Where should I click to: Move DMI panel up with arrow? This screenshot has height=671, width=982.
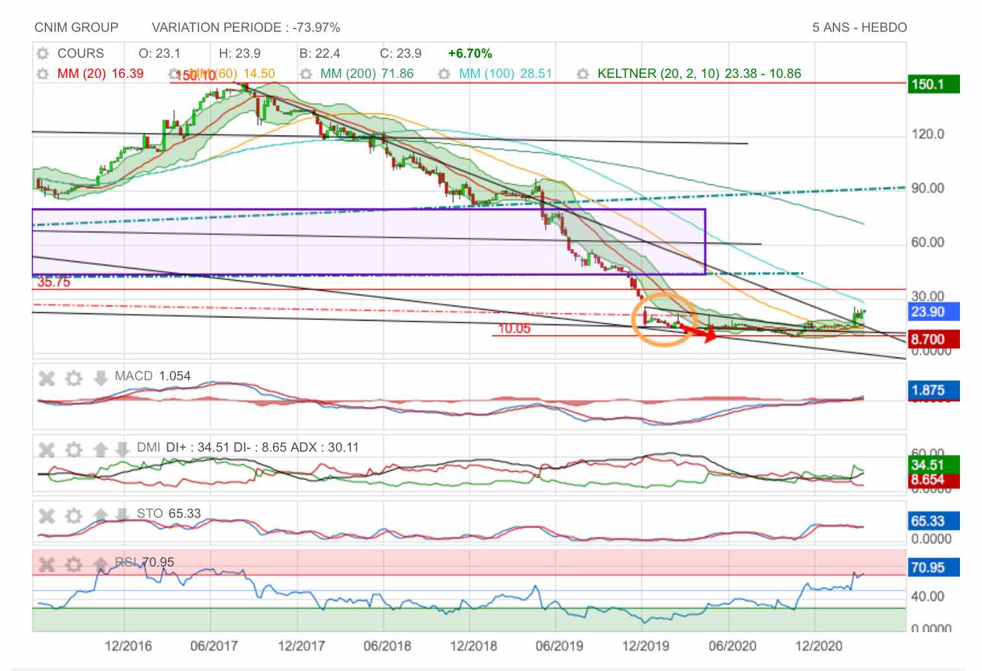[x=101, y=449]
